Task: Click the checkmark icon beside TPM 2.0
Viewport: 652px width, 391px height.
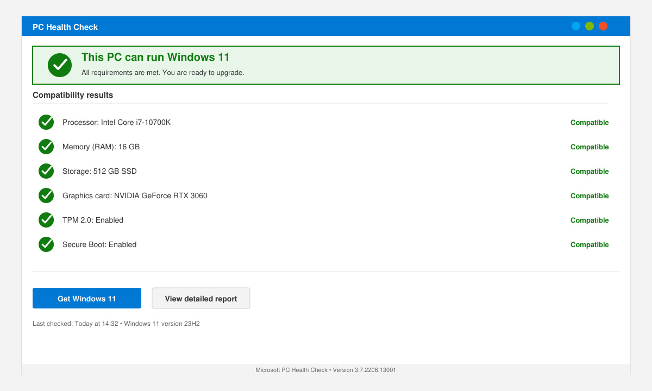Action: tap(46, 220)
